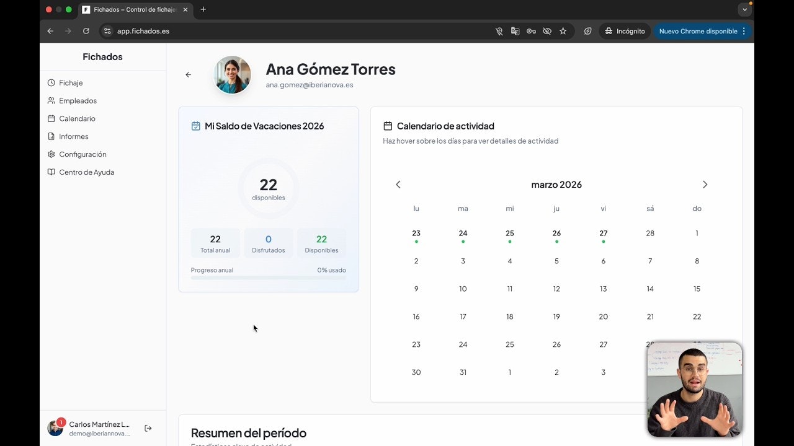The width and height of the screenshot is (794, 446).
Task: Select bold day 24 with green dot
Action: pos(463,234)
